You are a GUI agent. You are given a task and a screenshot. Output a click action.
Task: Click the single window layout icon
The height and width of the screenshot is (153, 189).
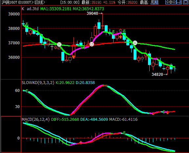pyautogui.click(x=186, y=2)
